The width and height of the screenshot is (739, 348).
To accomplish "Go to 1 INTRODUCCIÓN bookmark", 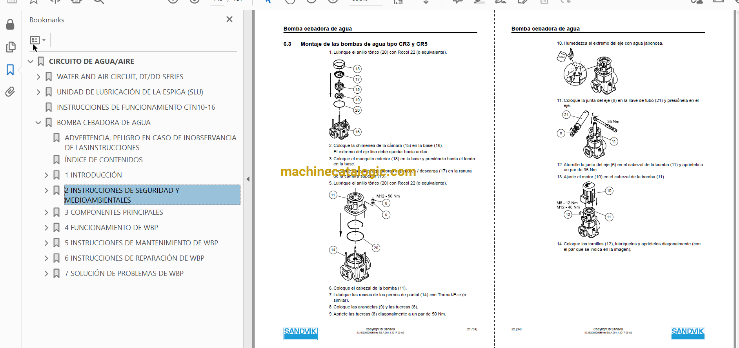I will pos(93,175).
